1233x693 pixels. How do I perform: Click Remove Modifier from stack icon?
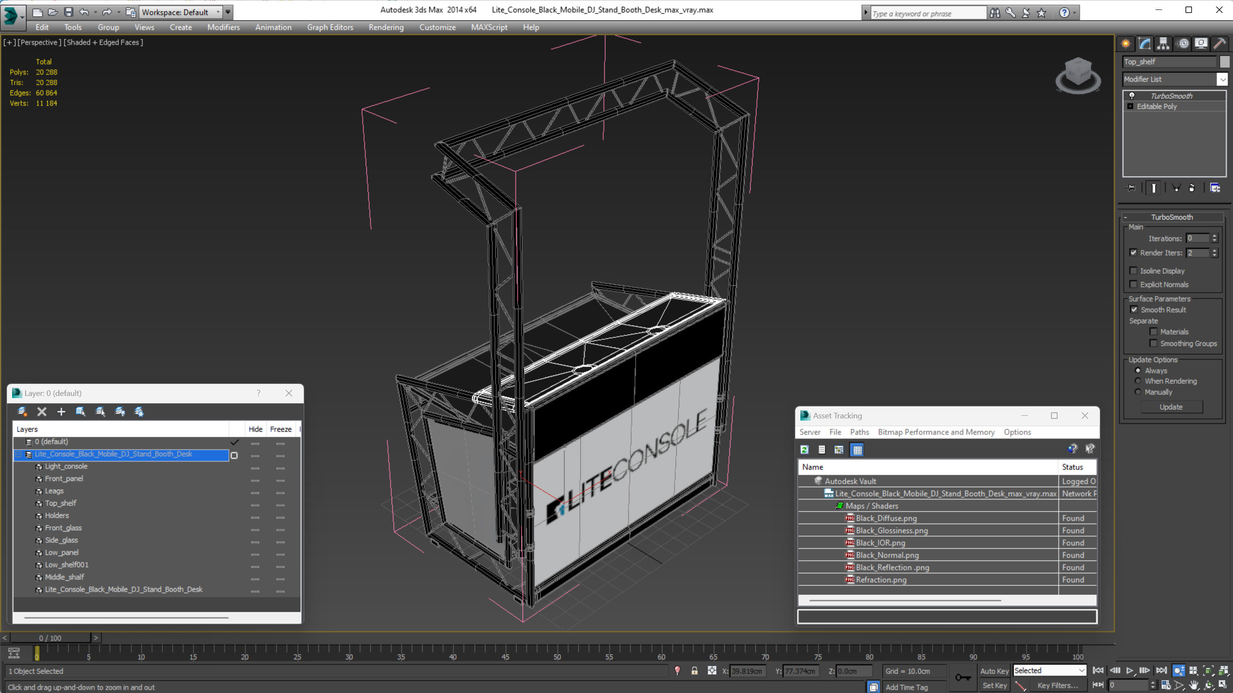pos(1192,188)
